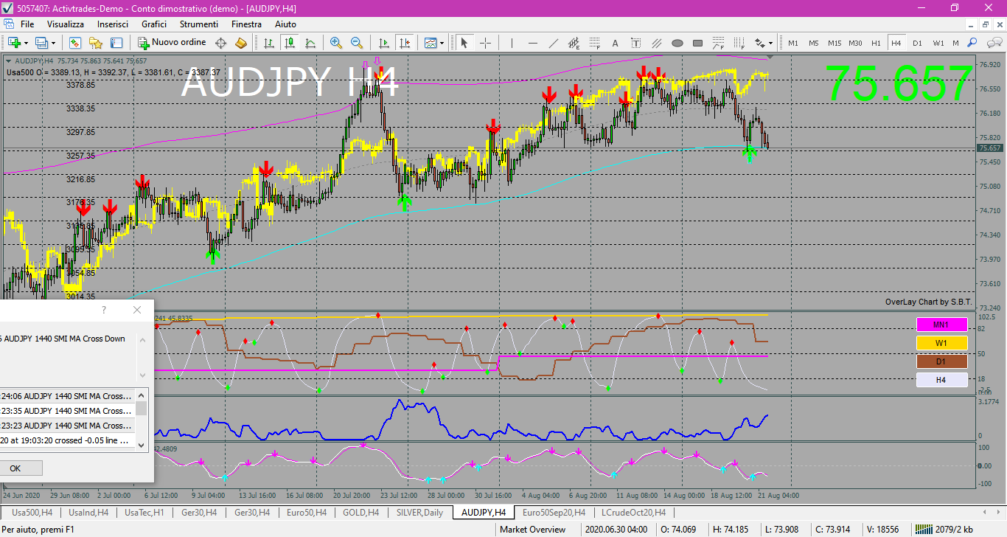Toggle chart shift

pyautogui.click(x=404, y=43)
